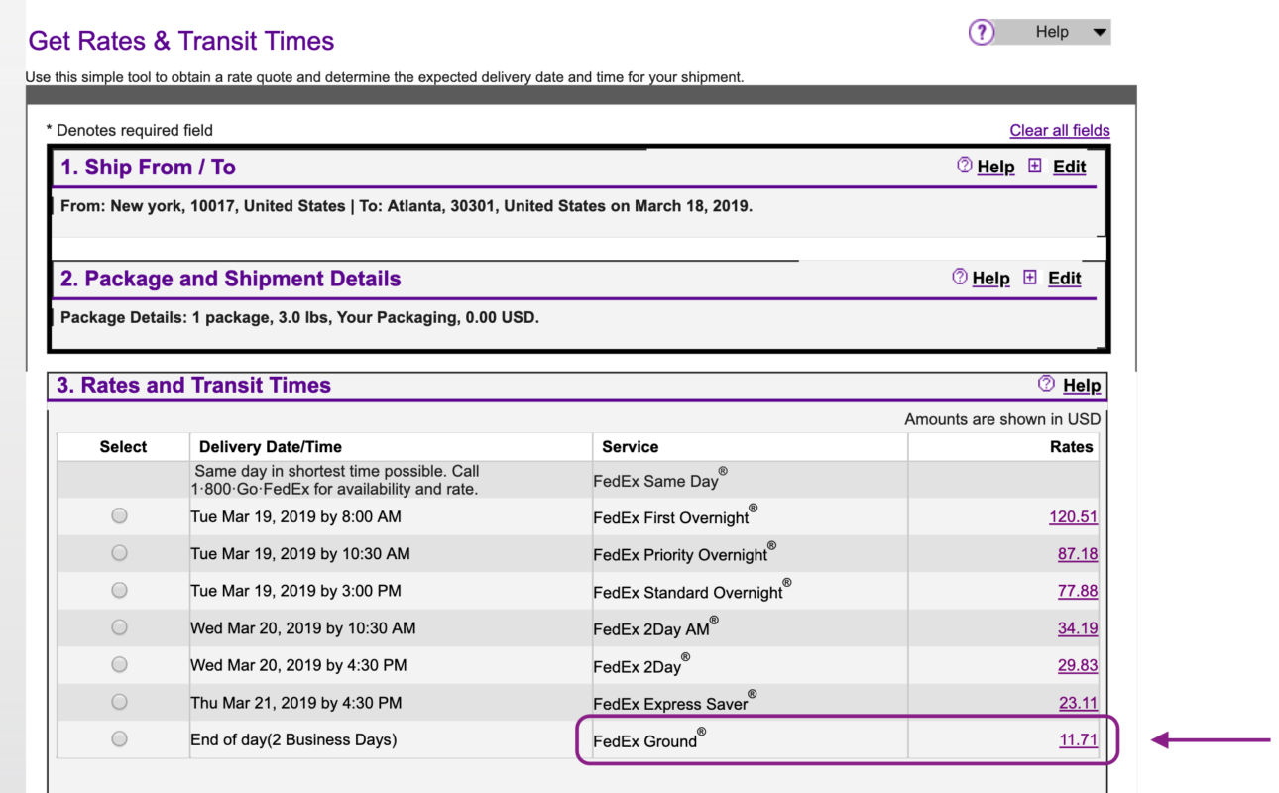Click the FedEx Same Day service text
Screen dimensions: 1279x793
click(x=660, y=479)
